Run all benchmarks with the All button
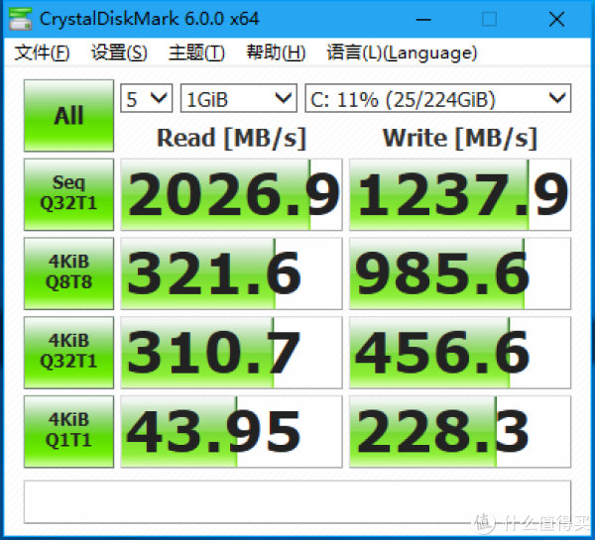595x540 pixels. pos(68,115)
